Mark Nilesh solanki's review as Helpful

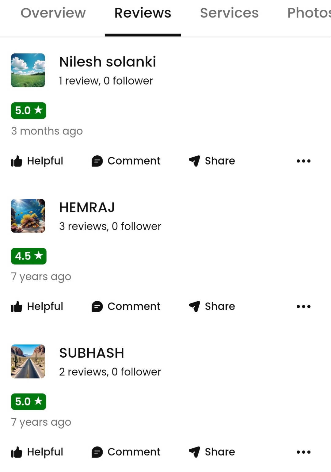tap(37, 161)
